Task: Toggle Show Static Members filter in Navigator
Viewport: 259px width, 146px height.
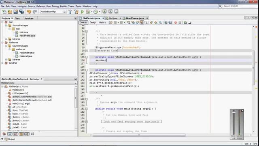Action: [15, 134]
